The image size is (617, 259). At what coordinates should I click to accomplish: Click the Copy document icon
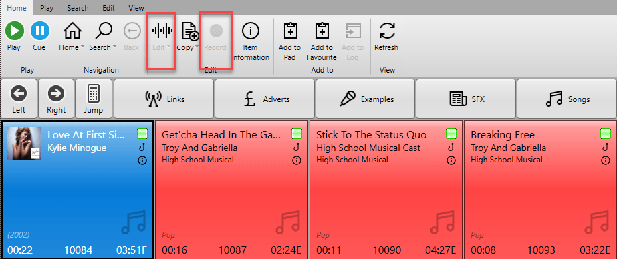point(190,31)
